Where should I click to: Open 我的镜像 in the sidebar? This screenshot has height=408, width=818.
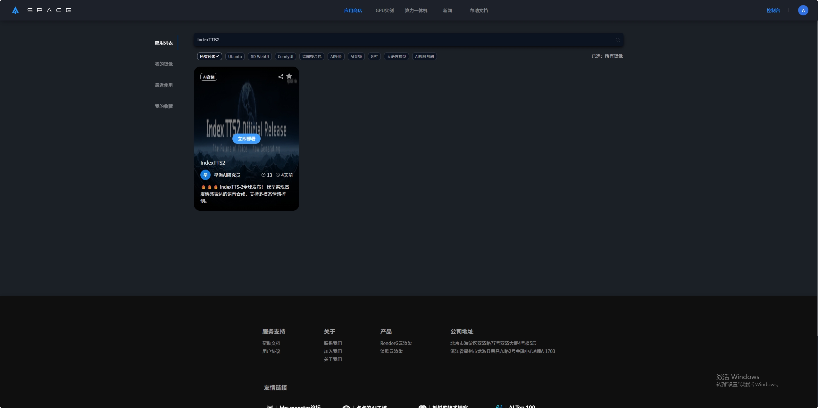[x=163, y=64]
